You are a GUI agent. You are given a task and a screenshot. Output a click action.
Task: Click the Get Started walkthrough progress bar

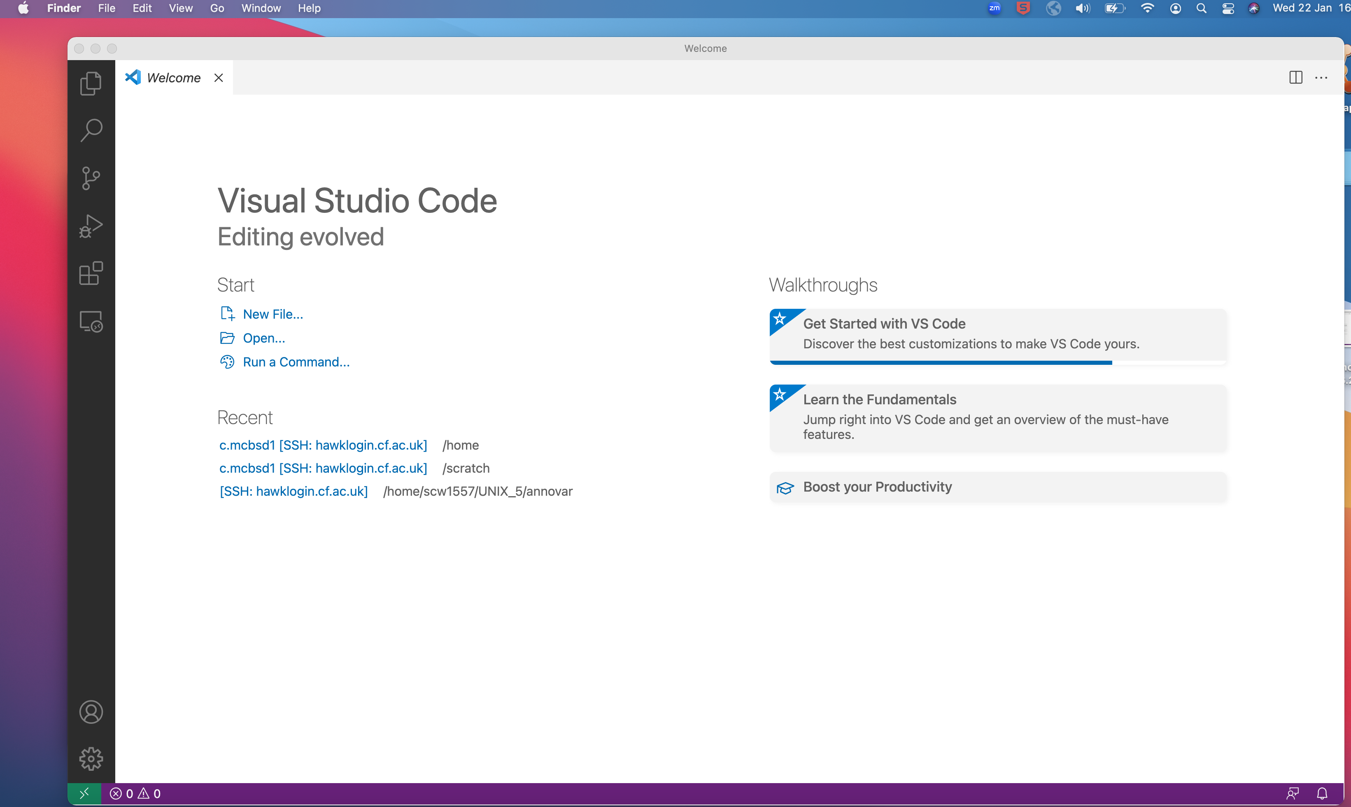[x=998, y=363]
